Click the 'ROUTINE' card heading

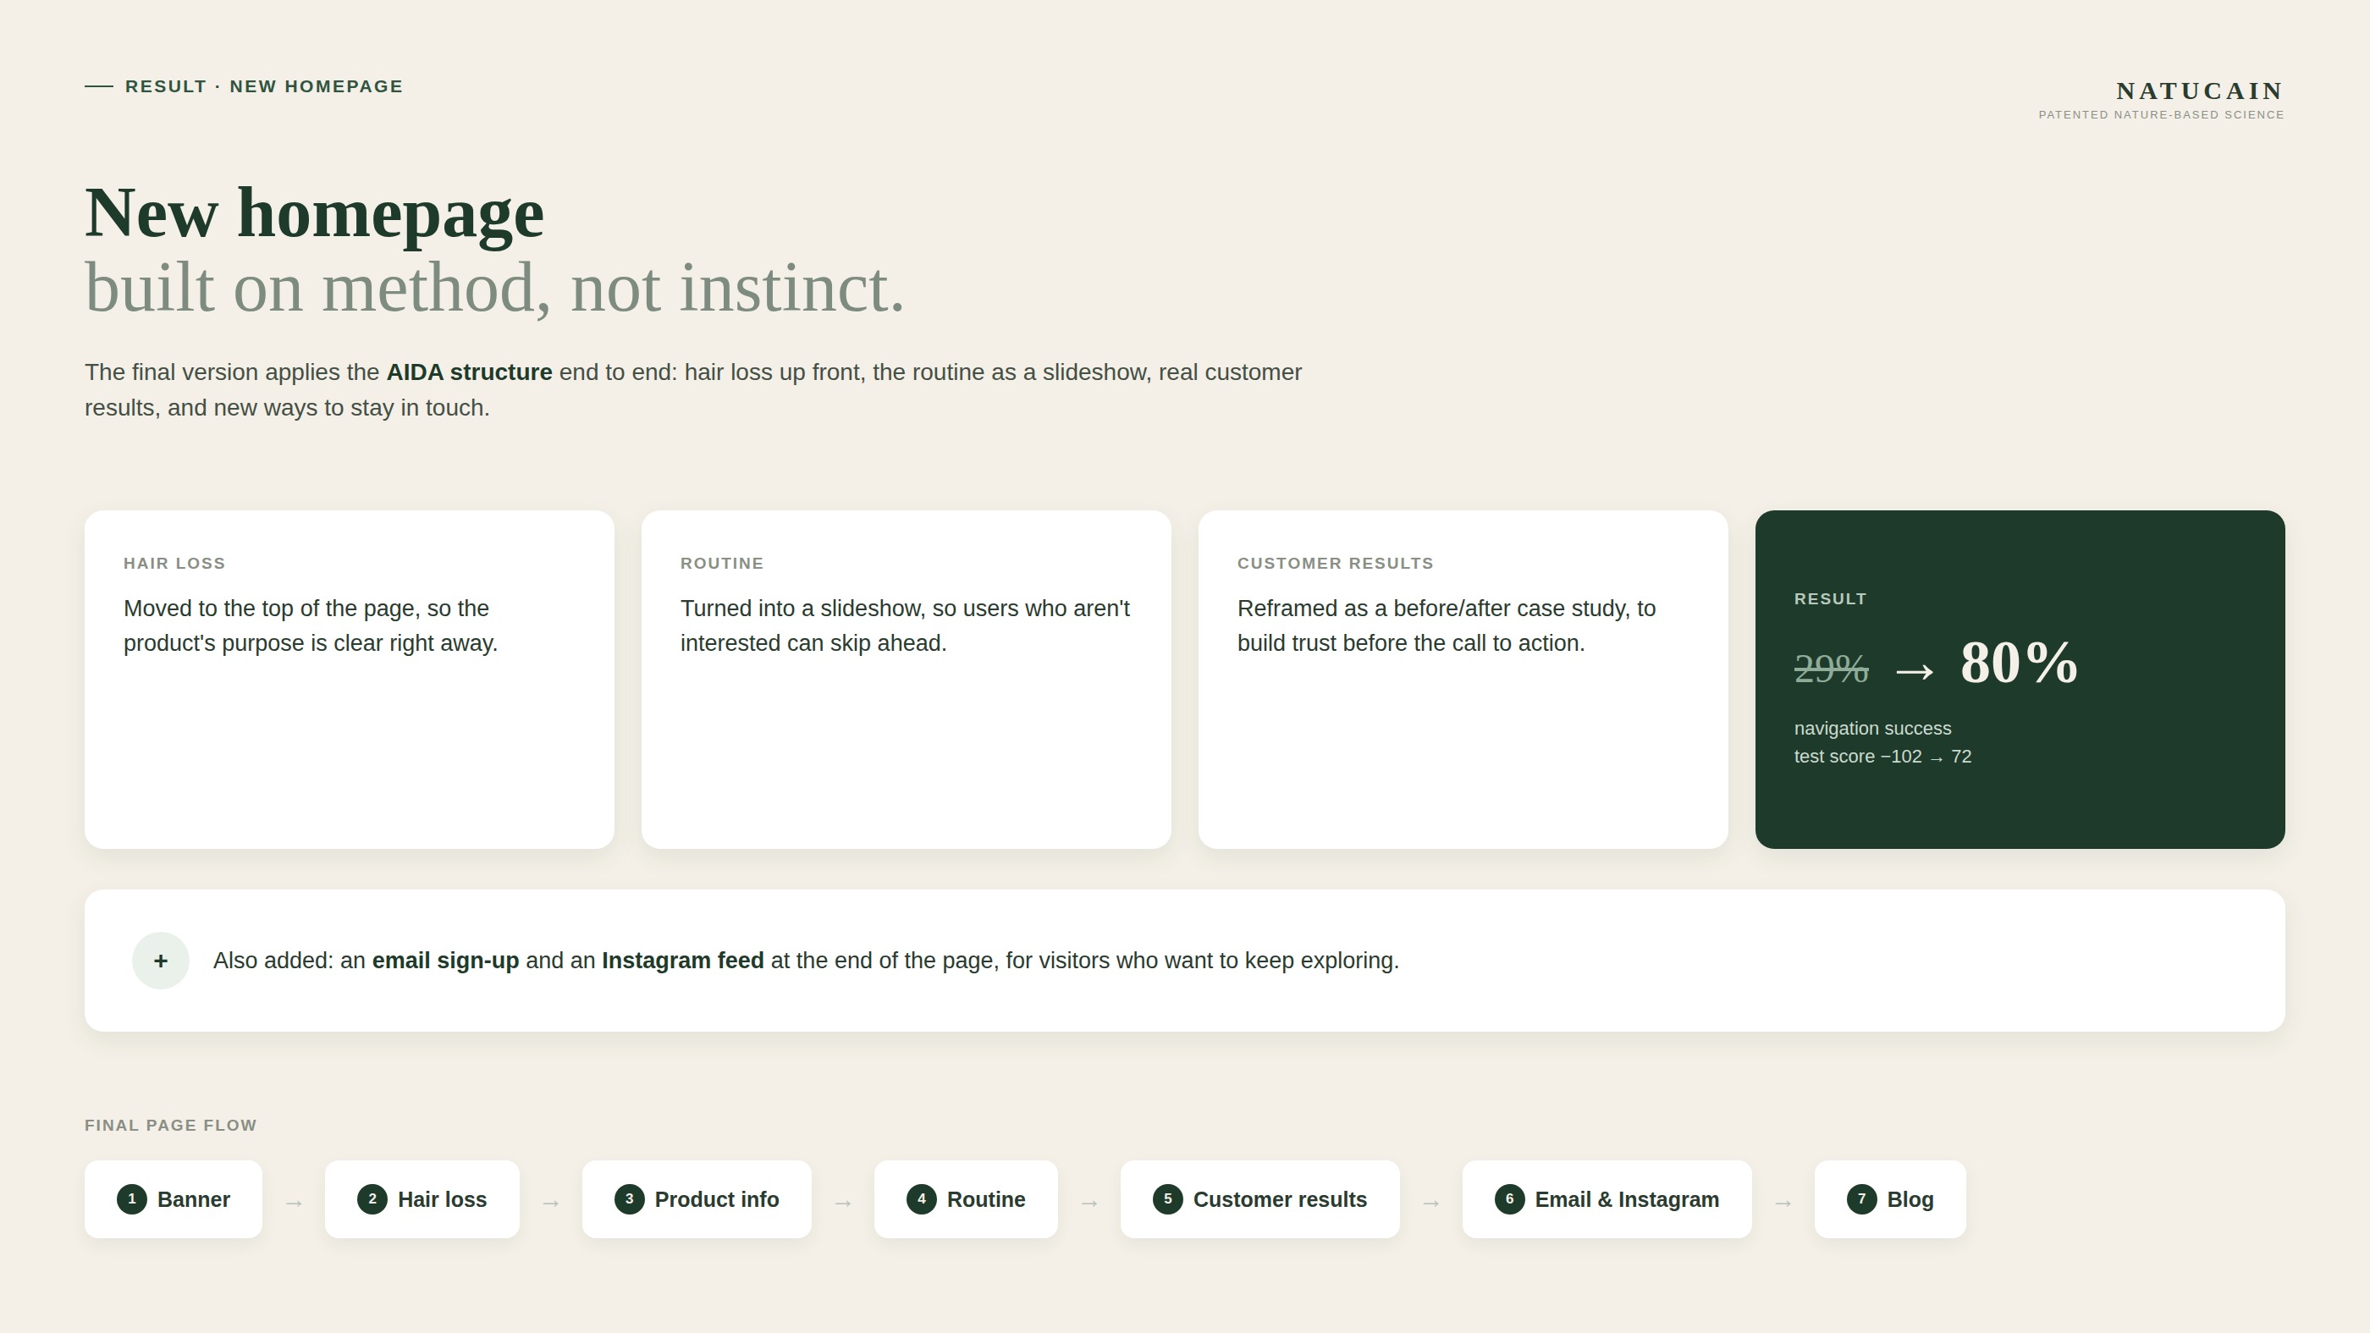click(x=722, y=563)
